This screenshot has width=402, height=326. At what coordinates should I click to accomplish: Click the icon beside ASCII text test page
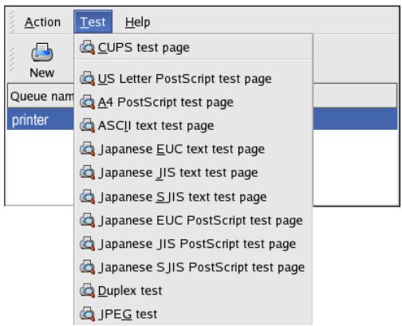pyautogui.click(x=88, y=126)
